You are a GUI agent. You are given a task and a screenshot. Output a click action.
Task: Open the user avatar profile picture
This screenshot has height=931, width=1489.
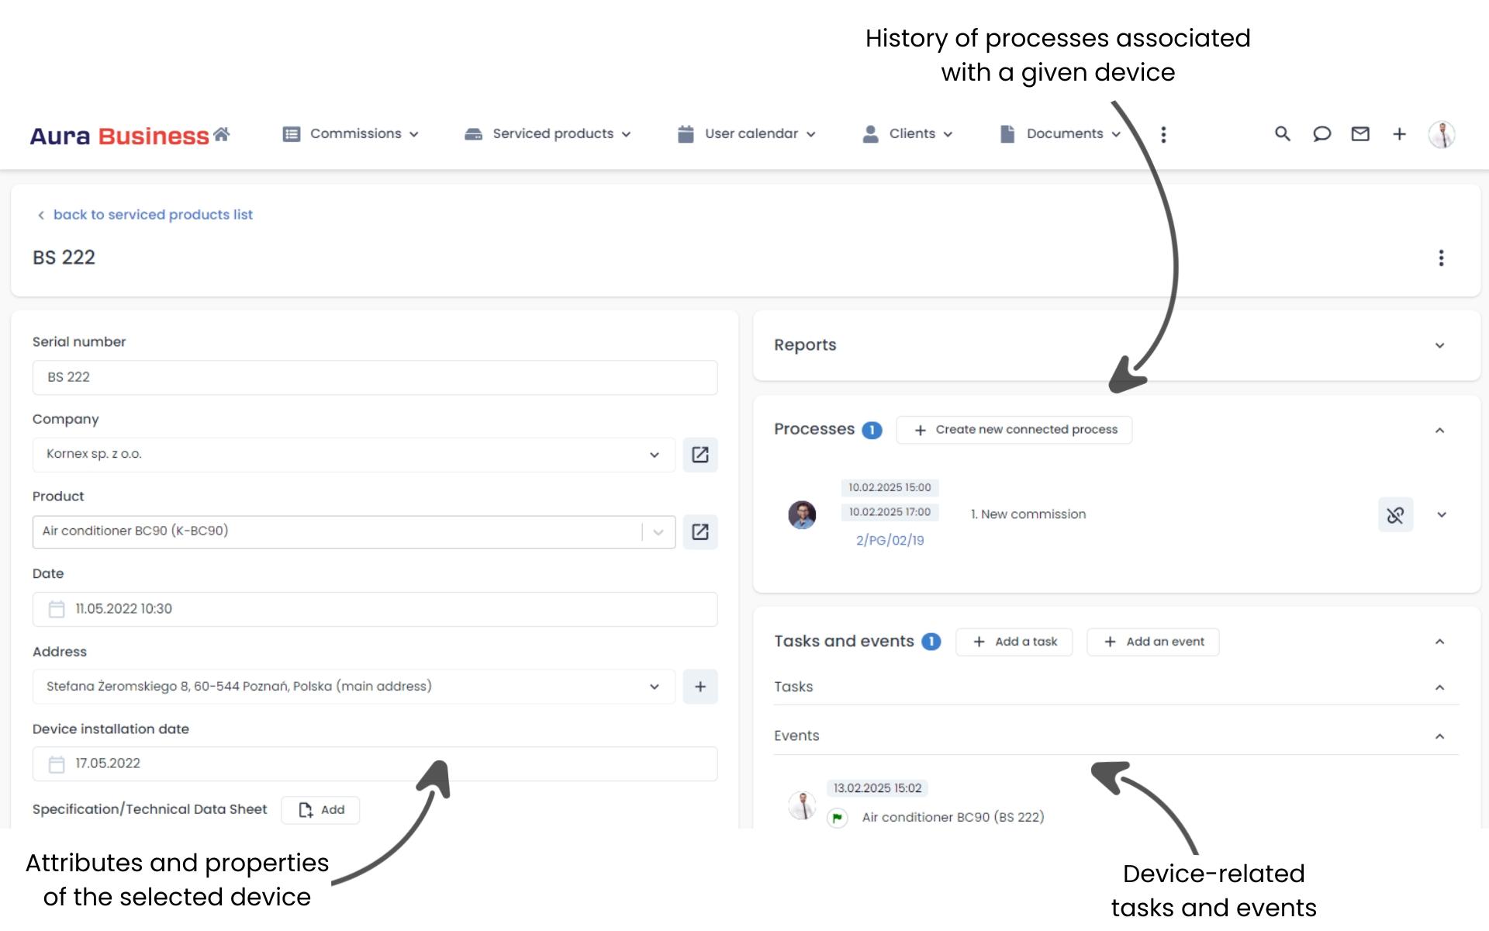pos(1442,133)
